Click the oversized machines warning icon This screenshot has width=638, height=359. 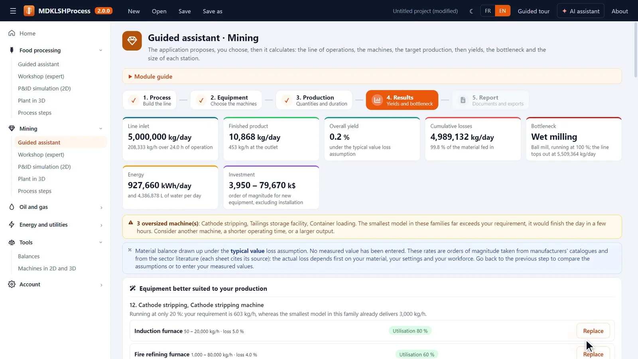131,223
